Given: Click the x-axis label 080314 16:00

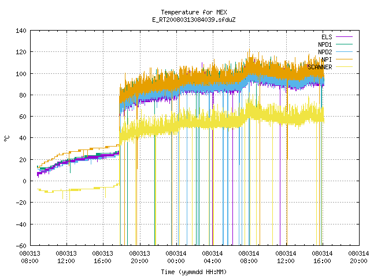Looking at the screenshot, I should tap(323, 257).
